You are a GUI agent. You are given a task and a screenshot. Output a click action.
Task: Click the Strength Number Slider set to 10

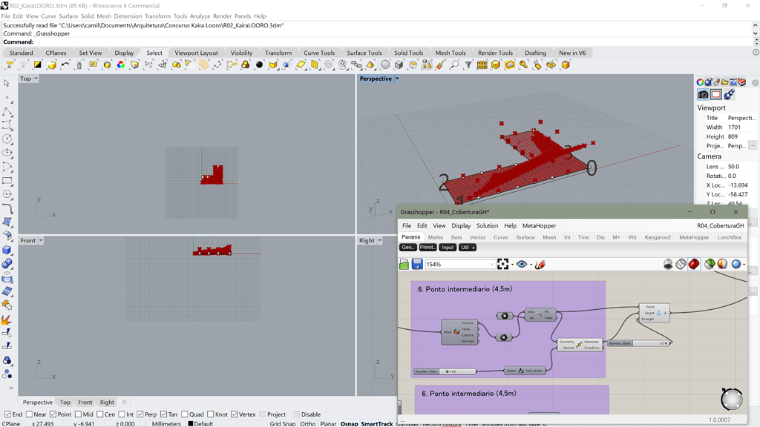point(639,343)
